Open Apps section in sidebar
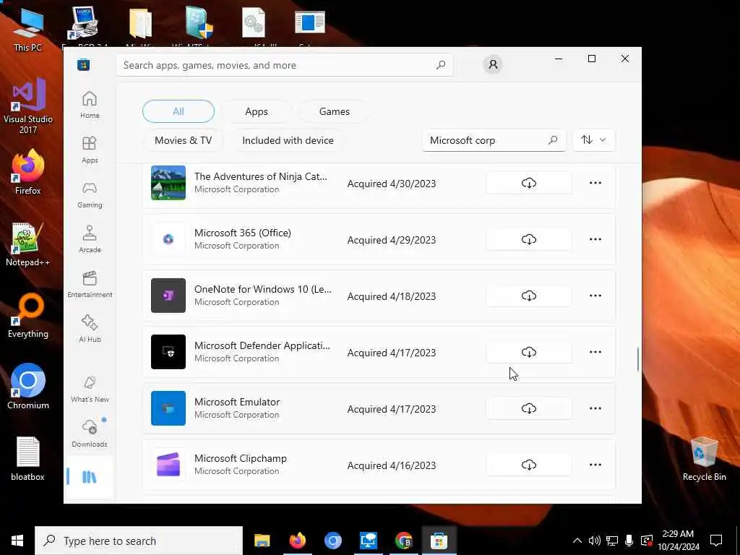740x555 pixels. pyautogui.click(x=90, y=150)
